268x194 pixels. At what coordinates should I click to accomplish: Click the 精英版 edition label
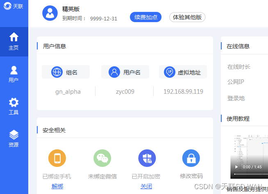[71, 9]
